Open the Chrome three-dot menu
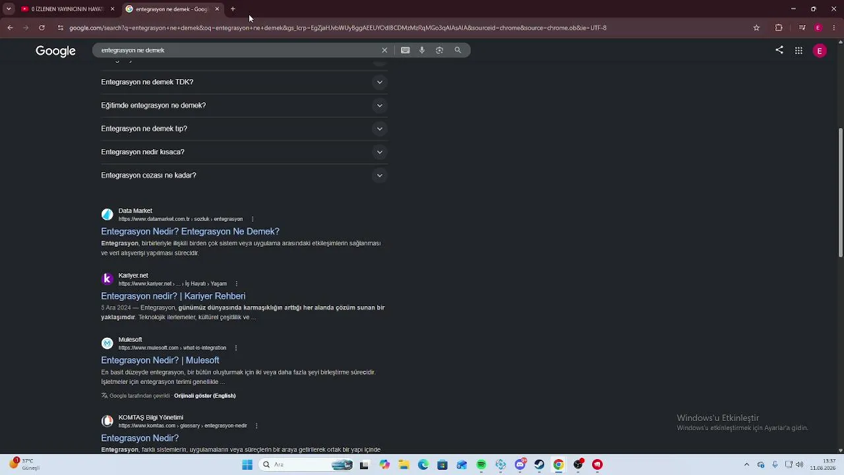This screenshot has height=475, width=844. click(835, 28)
